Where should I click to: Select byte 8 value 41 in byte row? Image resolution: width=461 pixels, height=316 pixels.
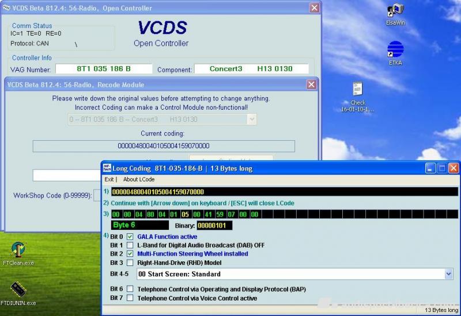(x=208, y=214)
